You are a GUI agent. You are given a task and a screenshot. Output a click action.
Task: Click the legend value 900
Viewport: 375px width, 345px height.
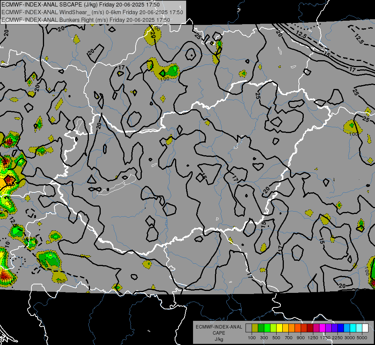301,338
